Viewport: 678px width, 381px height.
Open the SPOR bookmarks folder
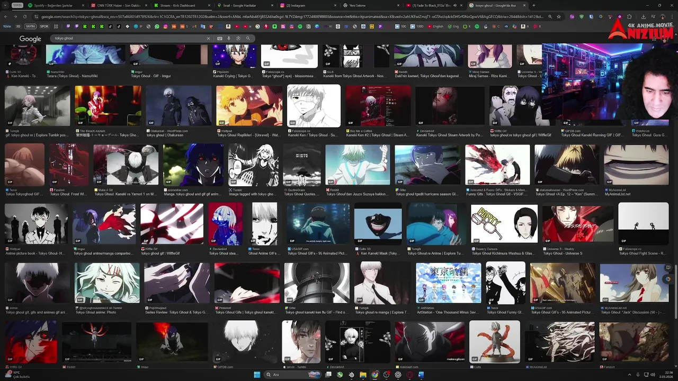pyautogui.click(x=44, y=26)
